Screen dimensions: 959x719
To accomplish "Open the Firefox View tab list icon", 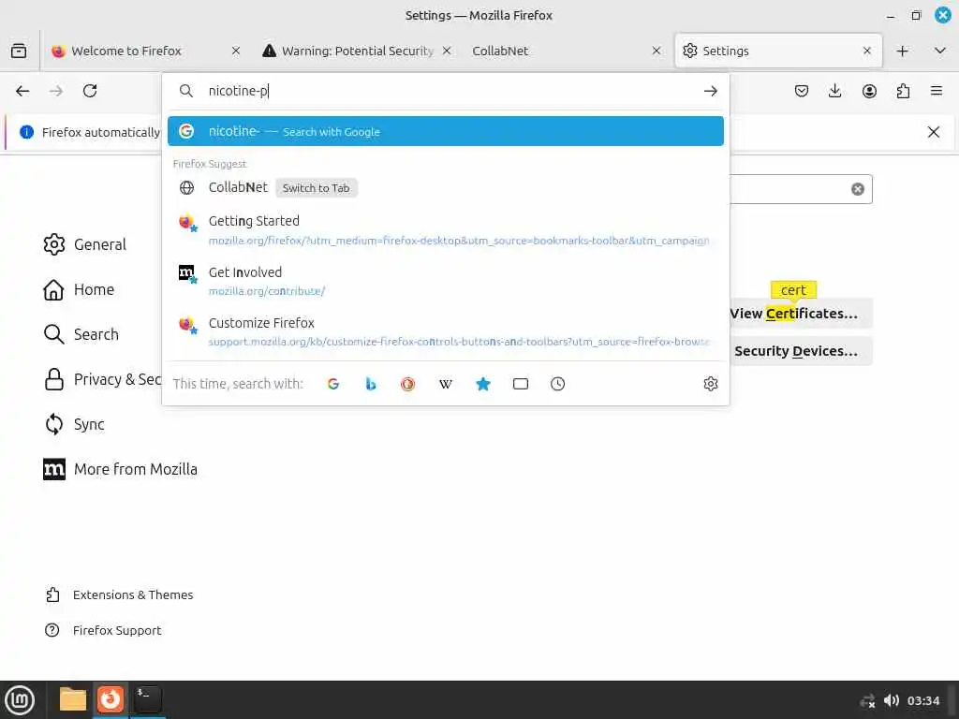I will [x=19, y=51].
